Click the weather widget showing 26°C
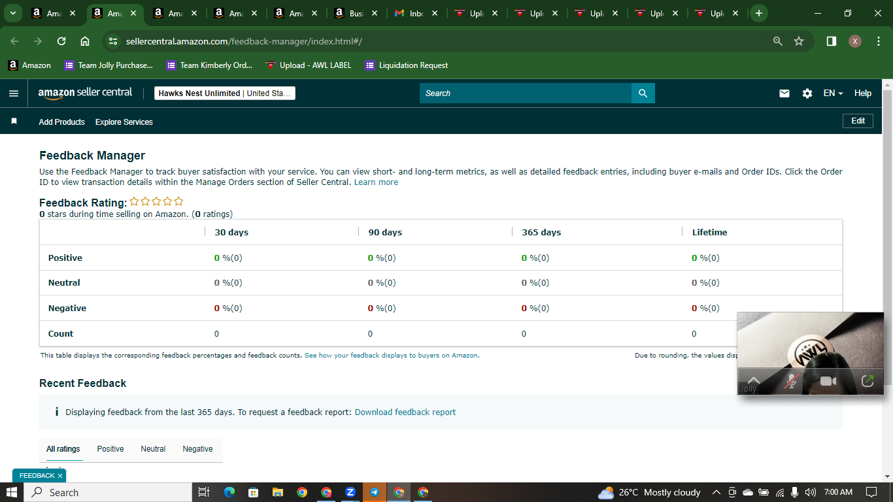893x502 pixels. pos(649,492)
